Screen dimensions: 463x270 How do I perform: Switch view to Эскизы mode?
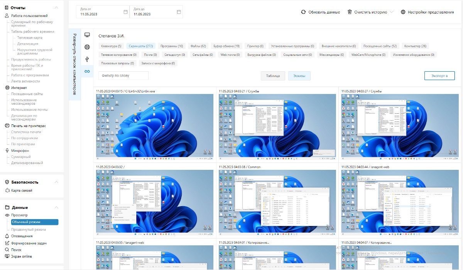(299, 76)
